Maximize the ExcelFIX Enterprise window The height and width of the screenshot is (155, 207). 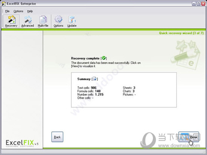198,4
